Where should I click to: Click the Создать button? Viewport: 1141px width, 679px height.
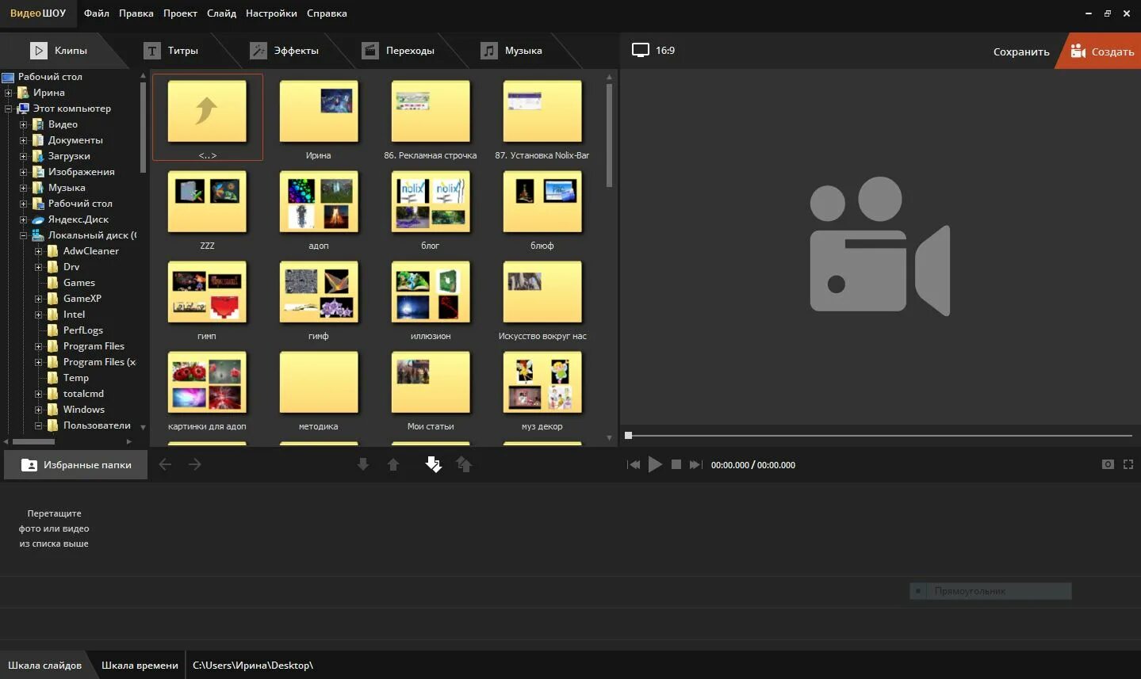1102,51
